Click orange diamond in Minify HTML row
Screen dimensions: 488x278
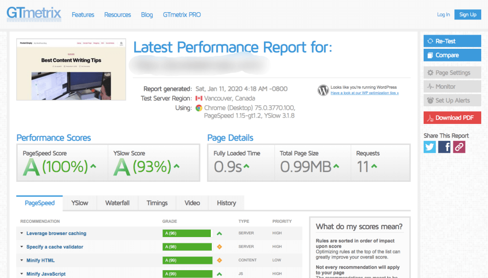[x=220, y=260]
